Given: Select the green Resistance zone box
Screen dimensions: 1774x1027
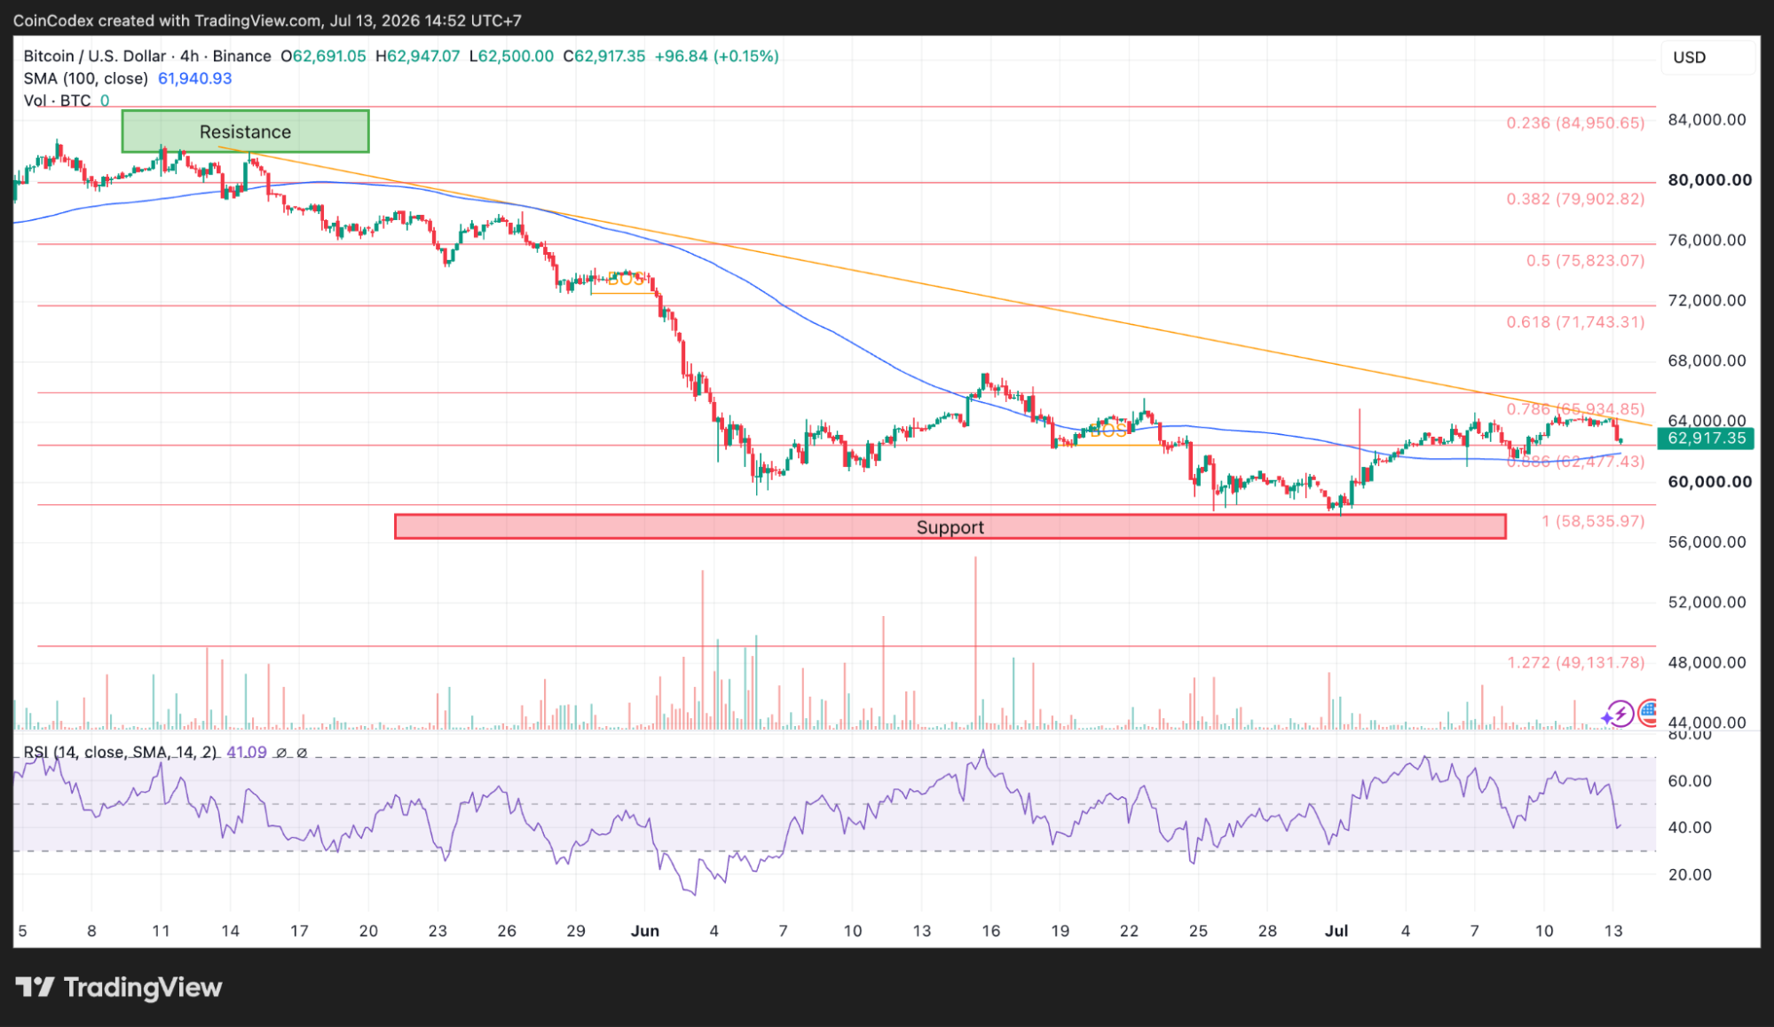Looking at the screenshot, I should click(245, 131).
